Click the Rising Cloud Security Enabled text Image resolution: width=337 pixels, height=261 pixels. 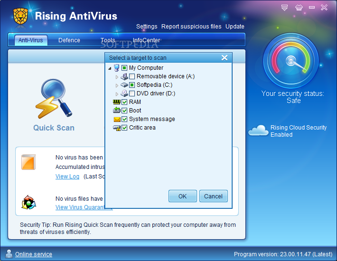pos(299,131)
